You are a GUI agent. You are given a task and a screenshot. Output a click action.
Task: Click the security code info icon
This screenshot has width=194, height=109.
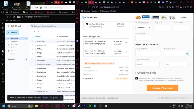187,54
